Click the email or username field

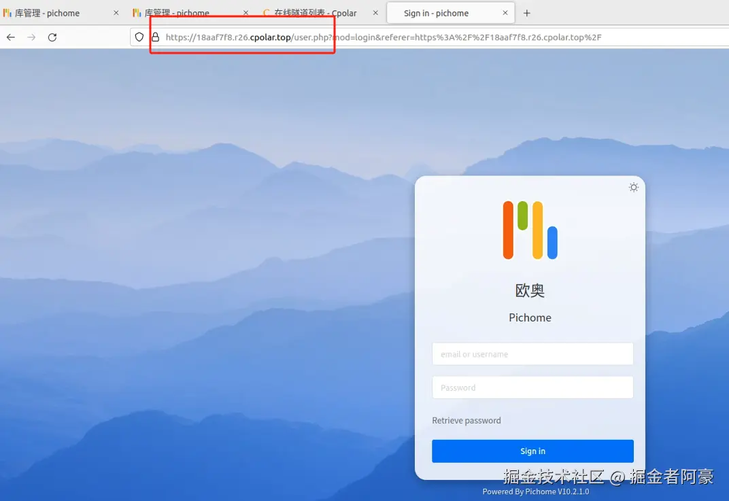[x=532, y=354]
